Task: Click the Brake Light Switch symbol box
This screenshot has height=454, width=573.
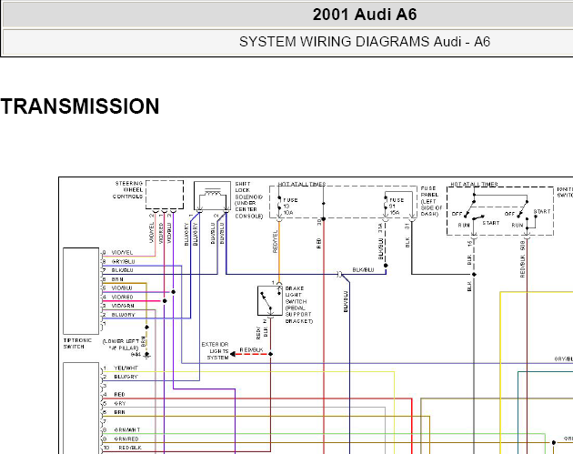Action: click(x=270, y=301)
